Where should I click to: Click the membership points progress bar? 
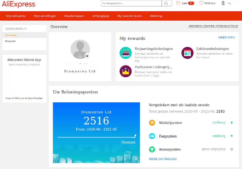(97, 137)
